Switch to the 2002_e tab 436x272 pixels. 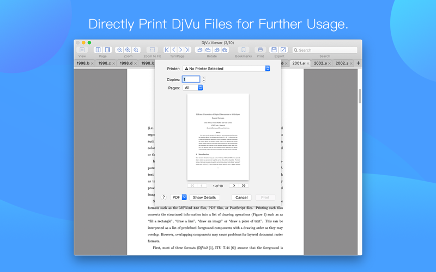[320, 63]
